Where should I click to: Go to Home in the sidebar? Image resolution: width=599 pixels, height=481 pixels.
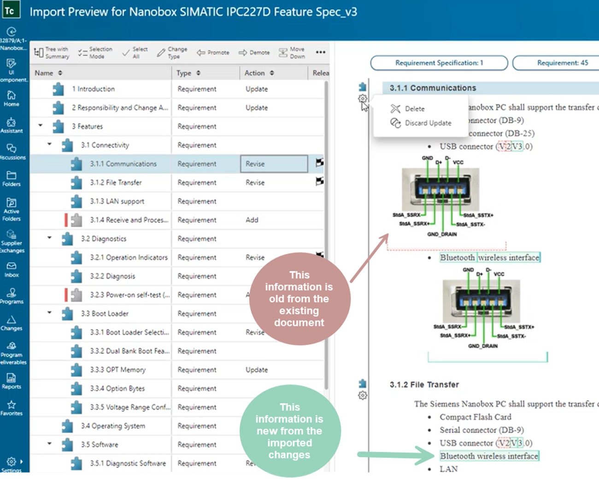click(12, 98)
